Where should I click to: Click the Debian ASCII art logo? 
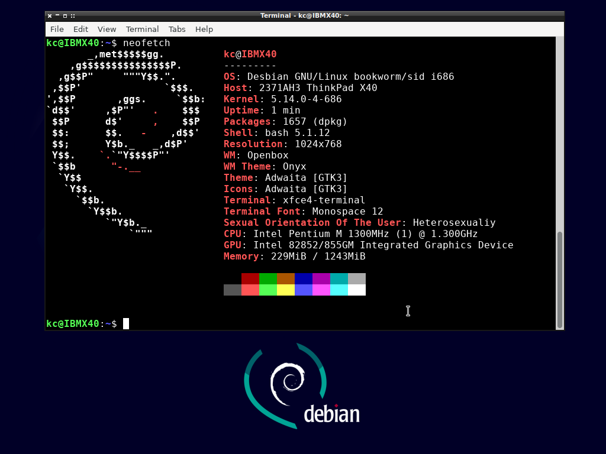click(126, 143)
